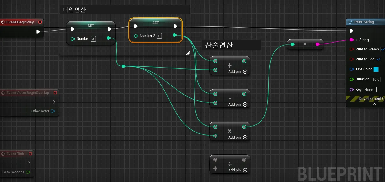Select the Event ActorBeginOverlap node title
This screenshot has width=385, height=182.
(x=28, y=92)
